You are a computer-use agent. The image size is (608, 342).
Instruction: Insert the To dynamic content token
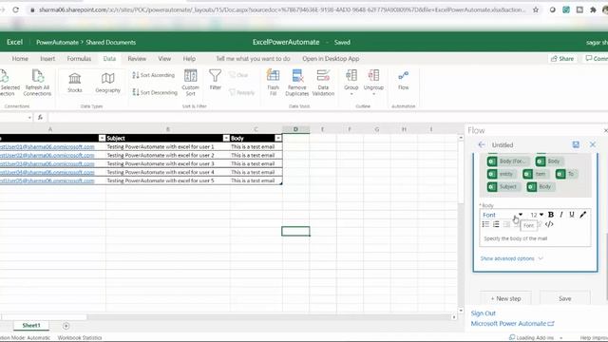pos(566,174)
